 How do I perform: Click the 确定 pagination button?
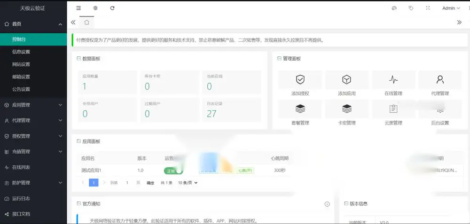pos(150,183)
